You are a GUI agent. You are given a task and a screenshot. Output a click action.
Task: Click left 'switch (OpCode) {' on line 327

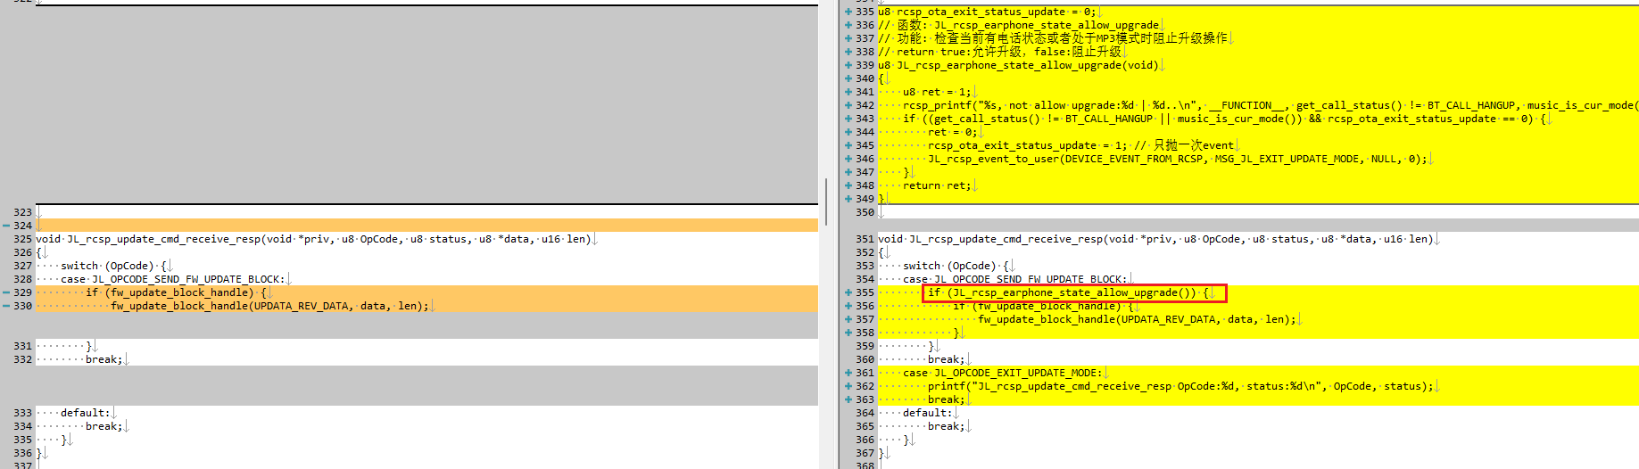pyautogui.click(x=113, y=266)
